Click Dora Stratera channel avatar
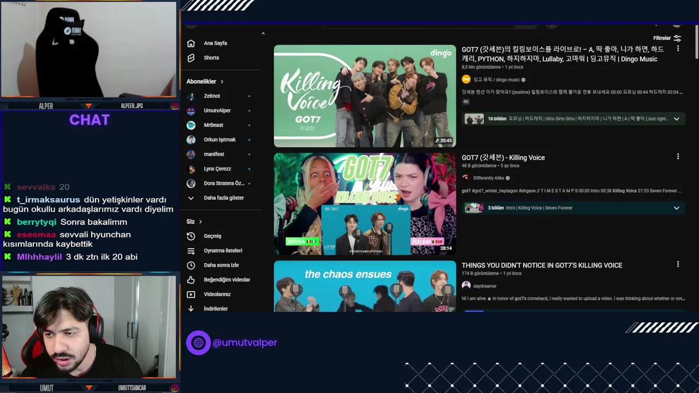This screenshot has width=699, height=393. point(191,183)
